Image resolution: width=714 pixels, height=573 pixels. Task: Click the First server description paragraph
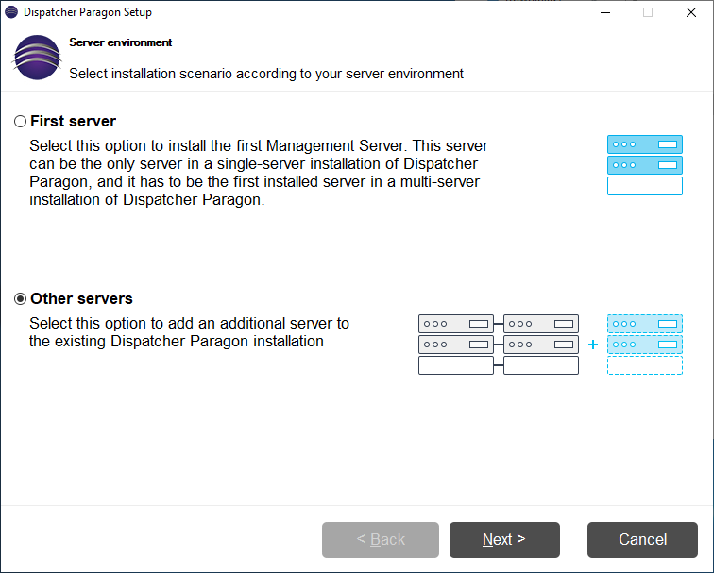pos(258,173)
